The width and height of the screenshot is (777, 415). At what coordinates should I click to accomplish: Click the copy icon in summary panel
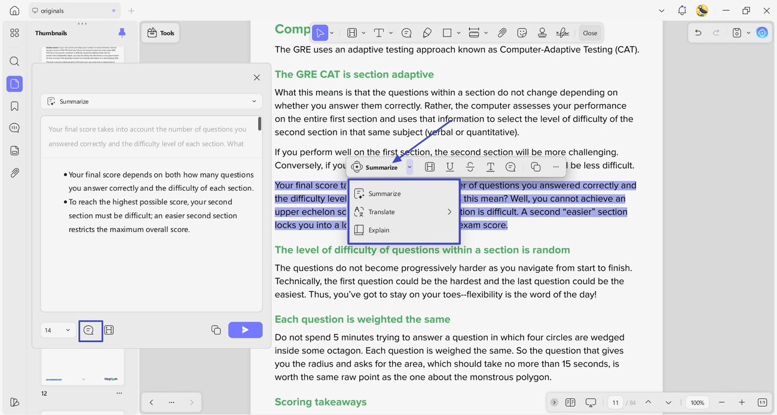[x=216, y=330]
